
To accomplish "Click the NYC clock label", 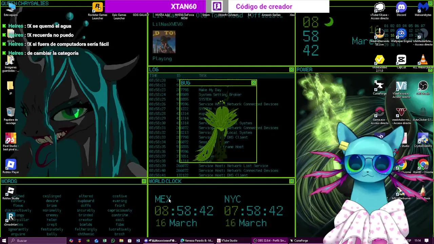I will click(x=233, y=199).
